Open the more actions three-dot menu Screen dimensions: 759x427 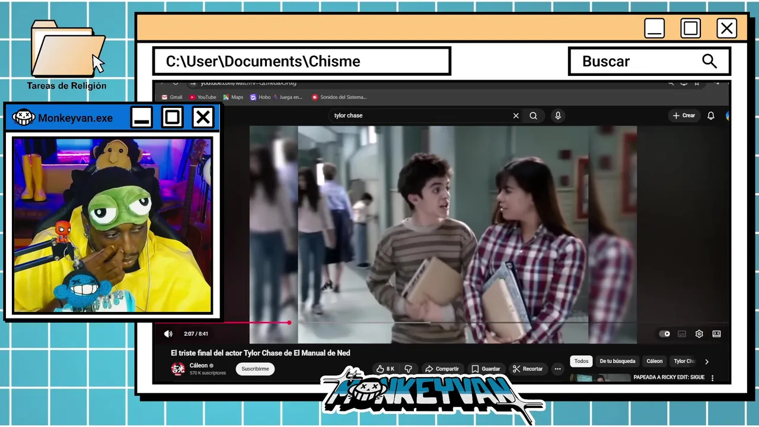(x=557, y=369)
